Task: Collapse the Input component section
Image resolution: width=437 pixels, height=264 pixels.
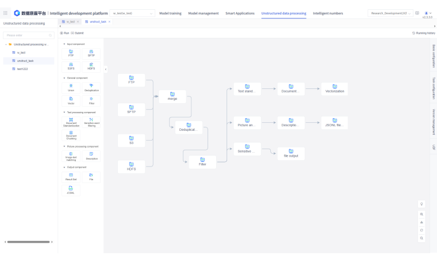Action: coord(64,44)
